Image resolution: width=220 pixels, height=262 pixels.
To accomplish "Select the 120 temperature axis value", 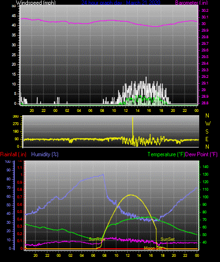I will point(205,182).
